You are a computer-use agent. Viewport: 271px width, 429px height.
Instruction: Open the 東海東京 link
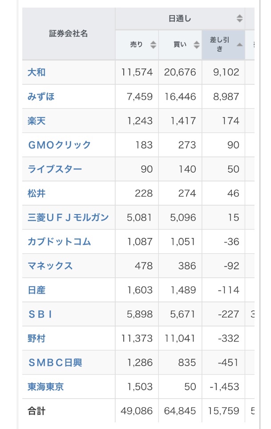click(45, 387)
